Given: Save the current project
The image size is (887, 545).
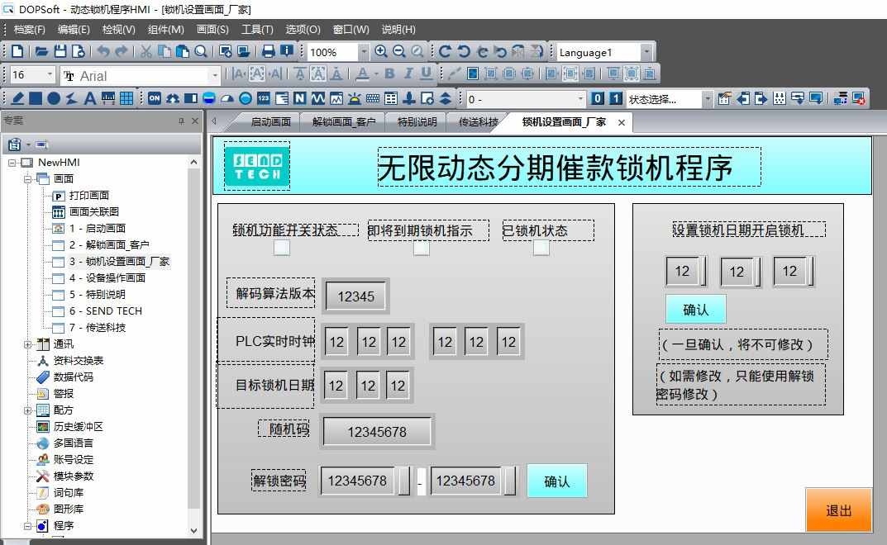Looking at the screenshot, I should point(60,51).
